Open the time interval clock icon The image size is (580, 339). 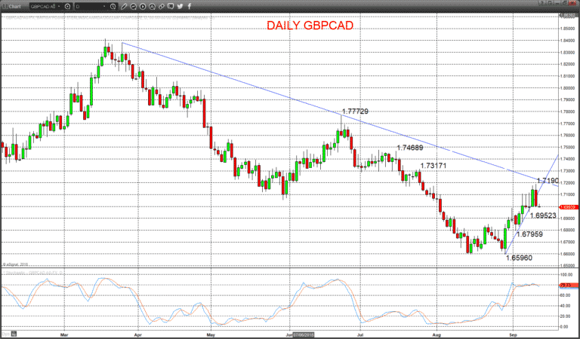(113, 6)
